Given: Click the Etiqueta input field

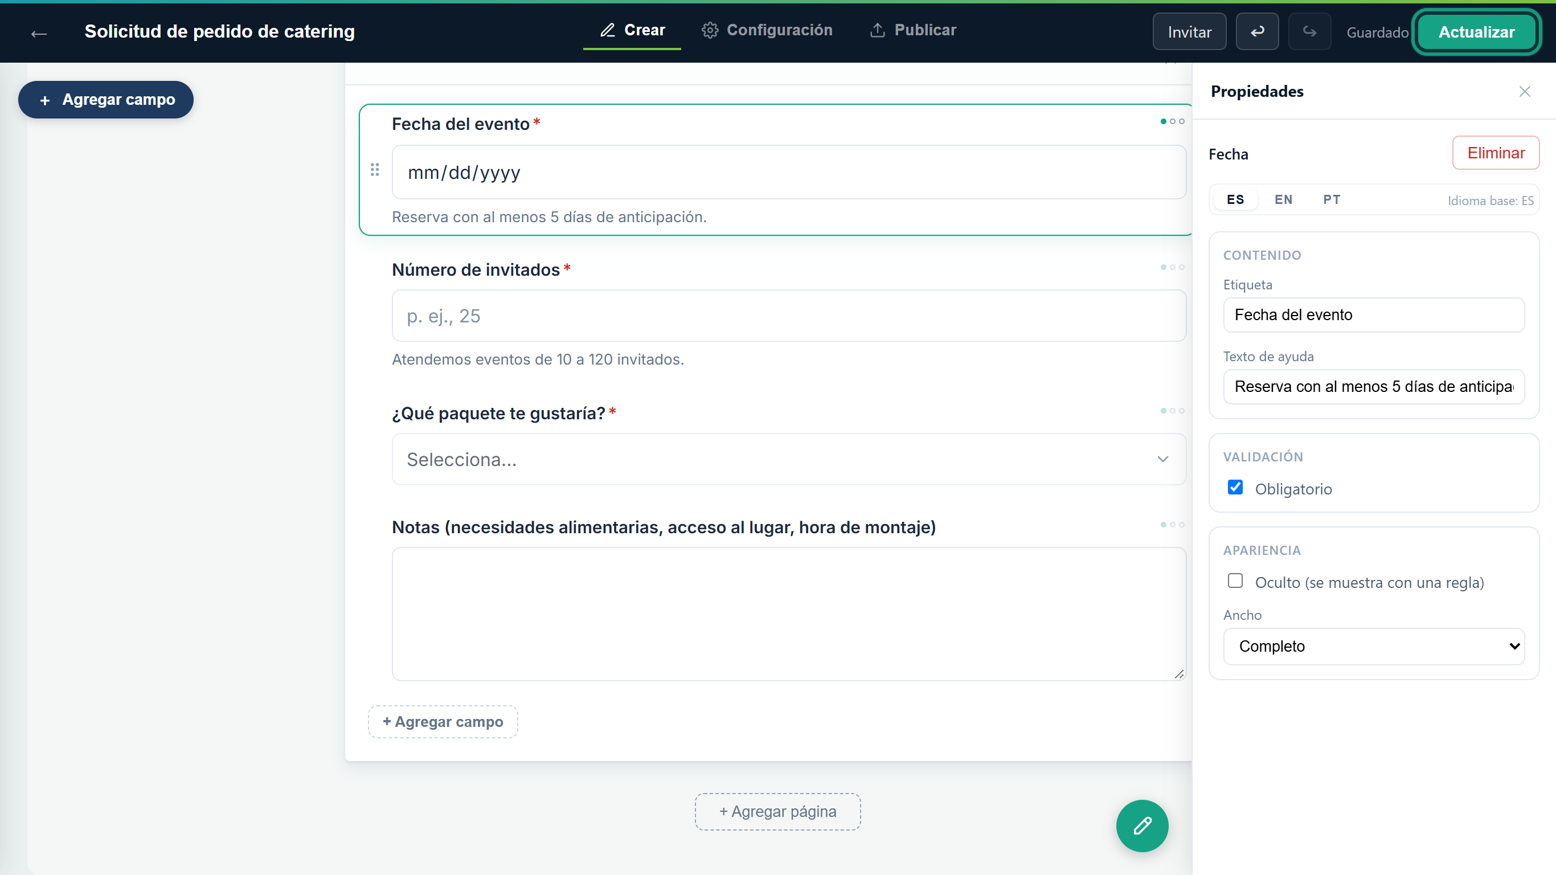Looking at the screenshot, I should coord(1373,315).
